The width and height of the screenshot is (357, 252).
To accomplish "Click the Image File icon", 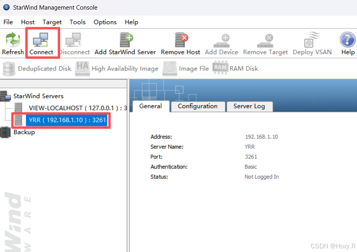I will pyautogui.click(x=170, y=68).
